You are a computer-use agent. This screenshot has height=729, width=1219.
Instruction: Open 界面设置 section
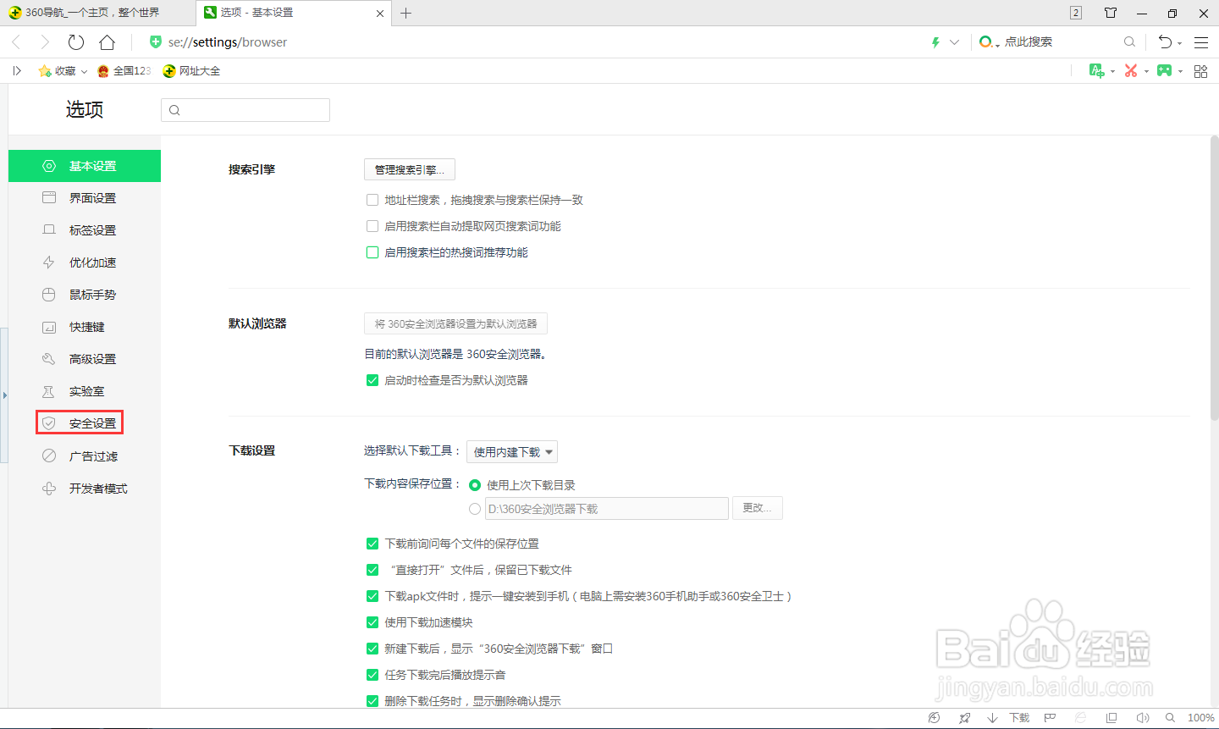point(85,198)
